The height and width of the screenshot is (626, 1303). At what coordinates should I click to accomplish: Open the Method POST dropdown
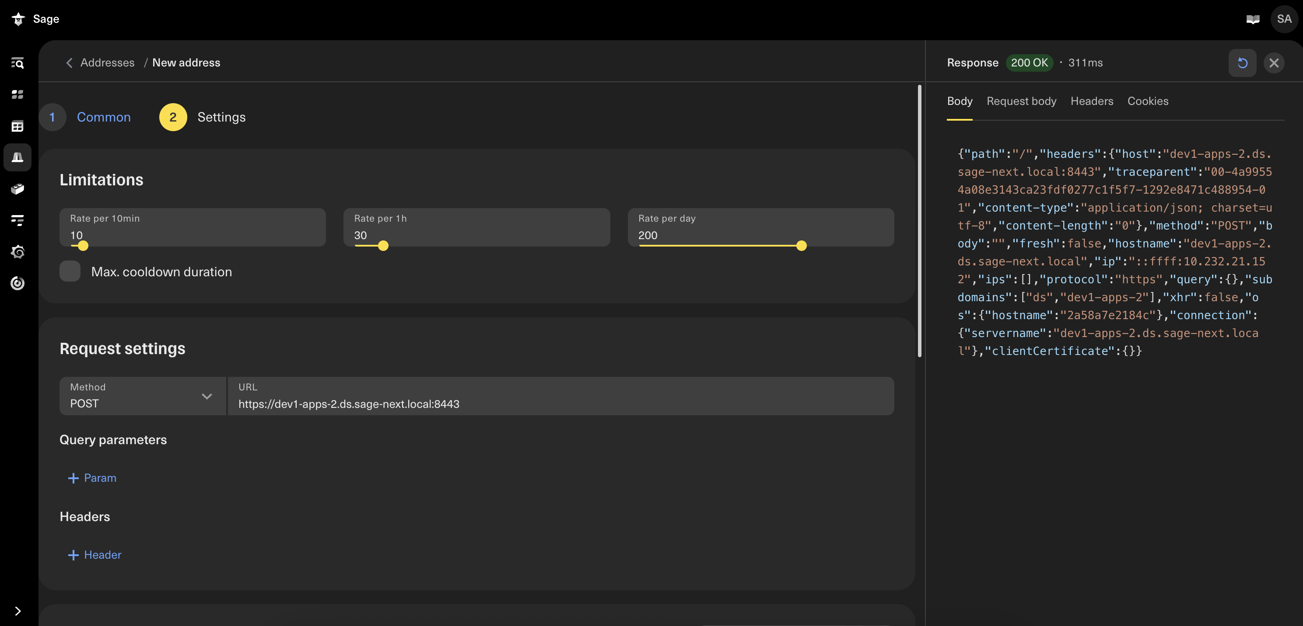pyautogui.click(x=143, y=396)
